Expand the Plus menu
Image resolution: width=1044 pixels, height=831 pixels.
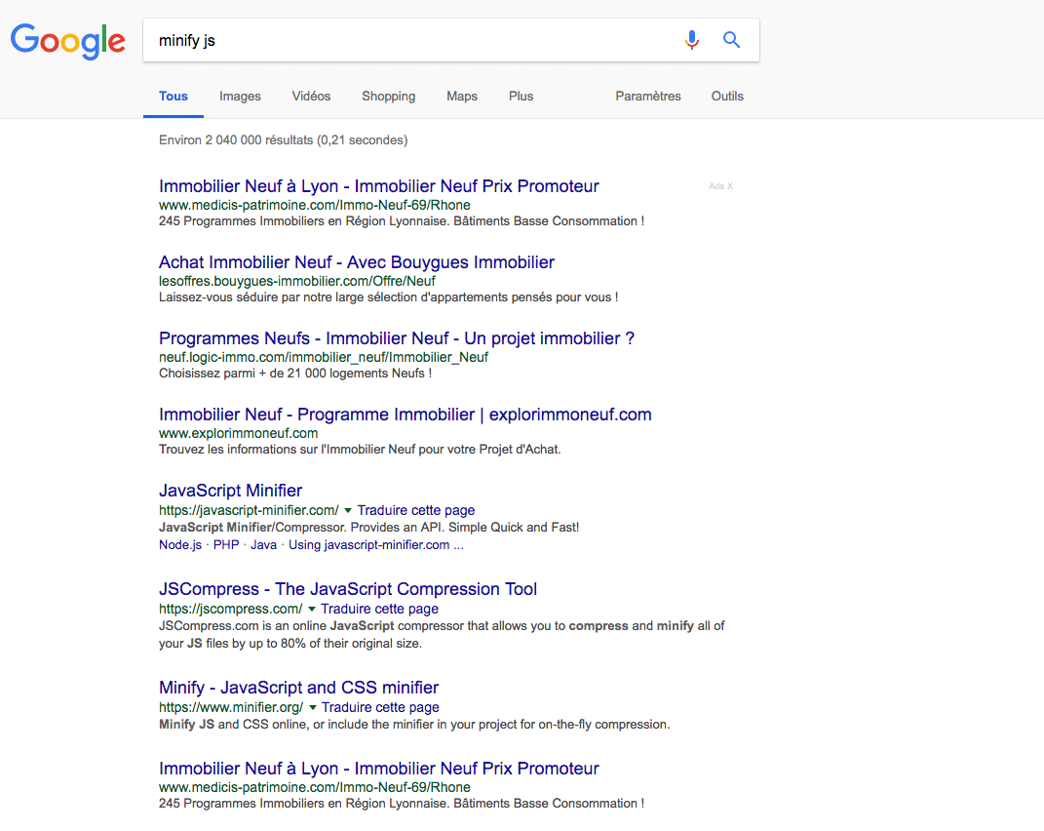coord(521,96)
